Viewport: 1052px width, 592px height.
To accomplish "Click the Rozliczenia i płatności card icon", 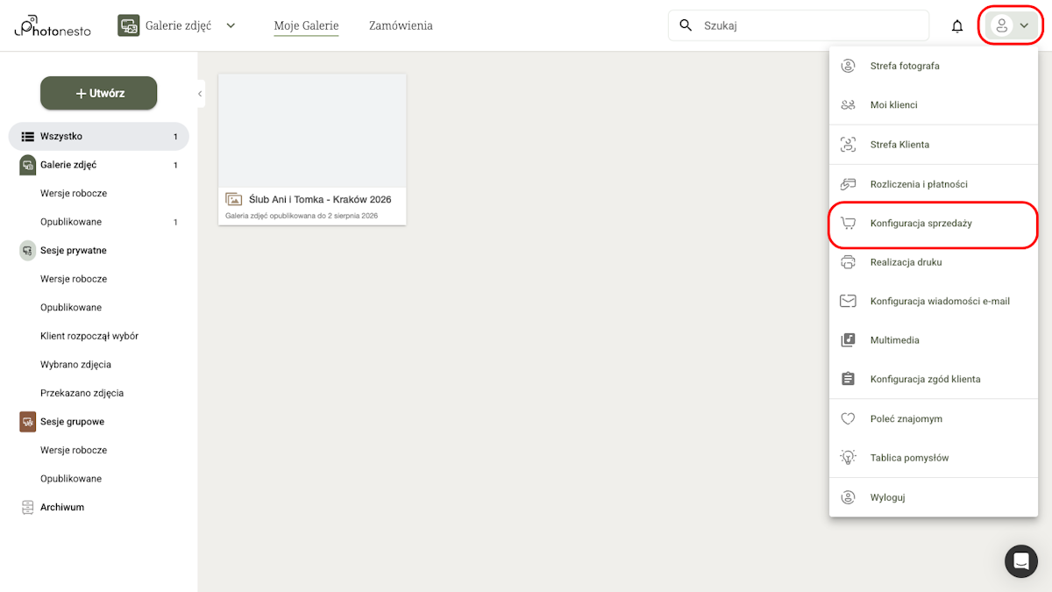I will (x=848, y=184).
